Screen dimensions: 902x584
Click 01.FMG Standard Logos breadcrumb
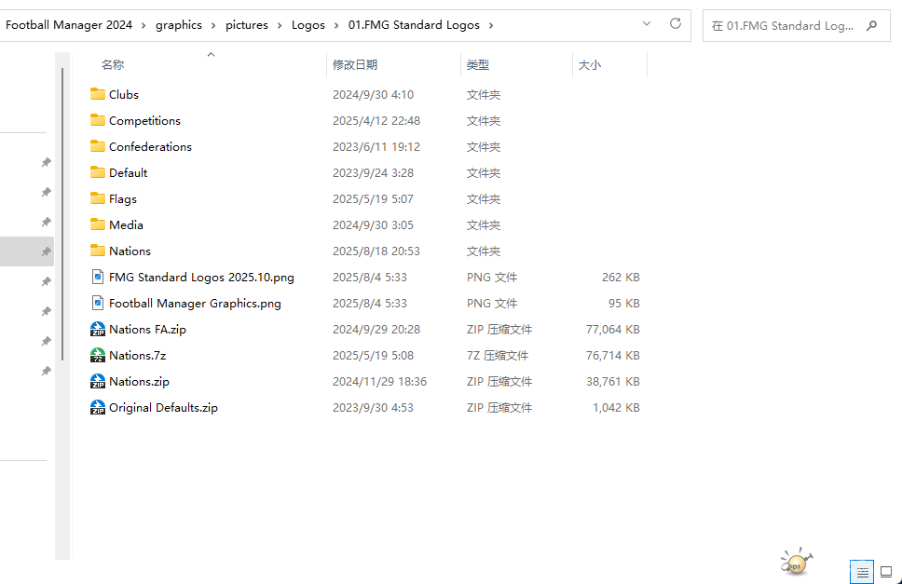click(x=414, y=25)
